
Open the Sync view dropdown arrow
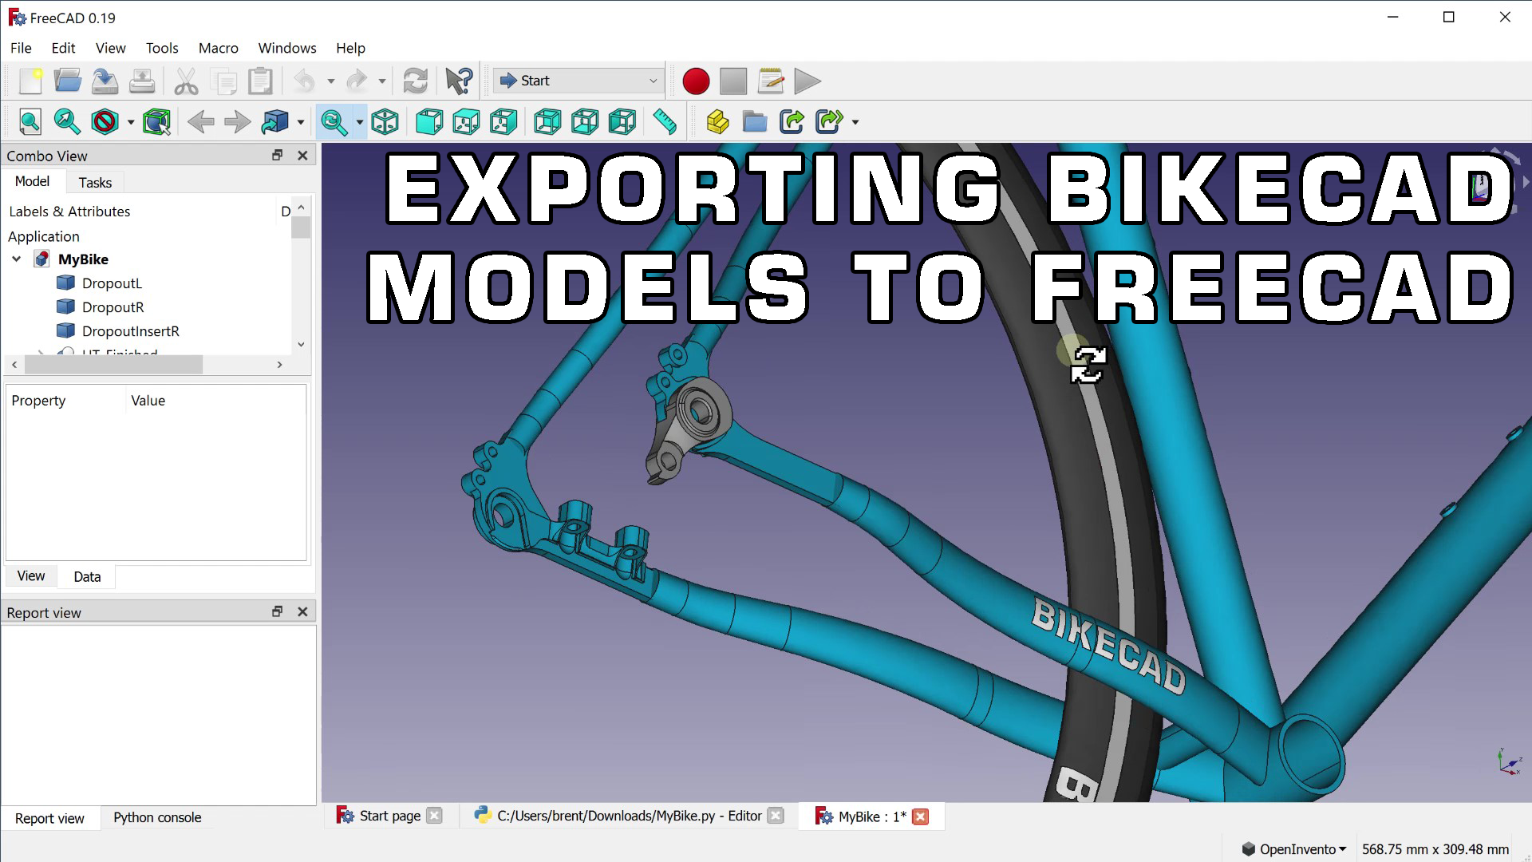click(x=359, y=123)
